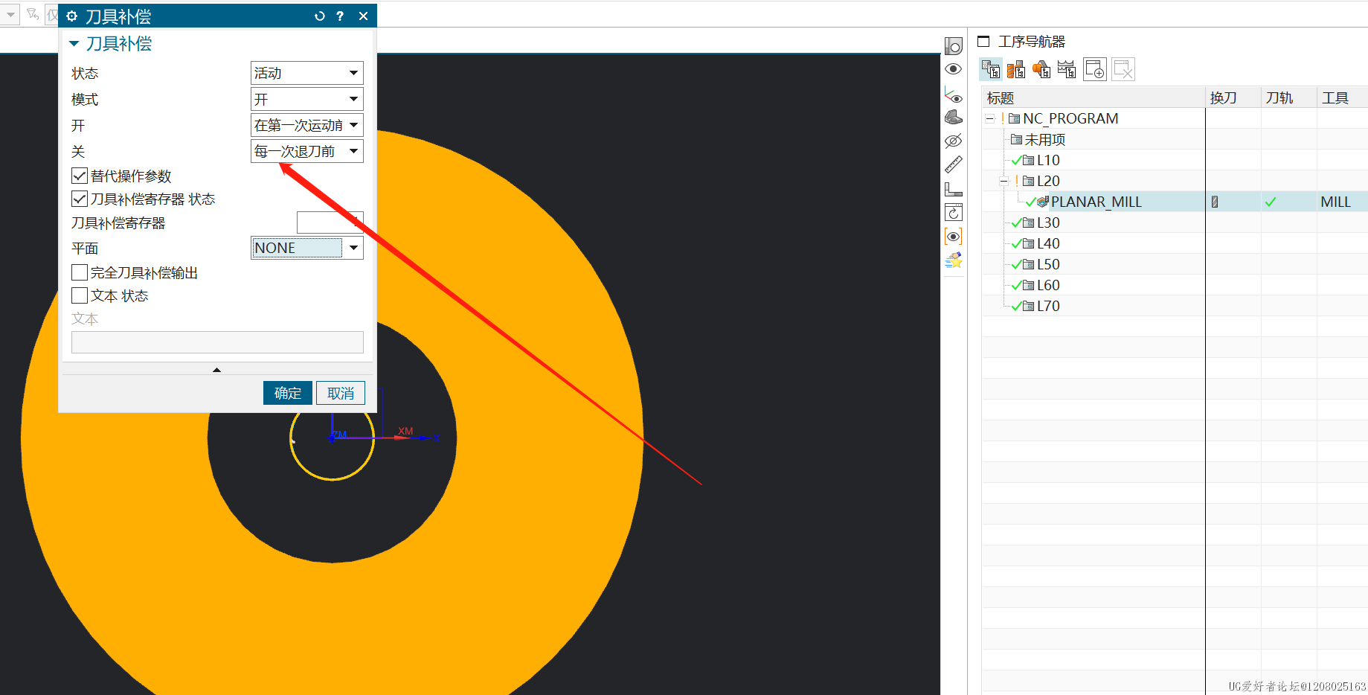
Task: Click the window refresh icon in side strip
Action: (954, 213)
